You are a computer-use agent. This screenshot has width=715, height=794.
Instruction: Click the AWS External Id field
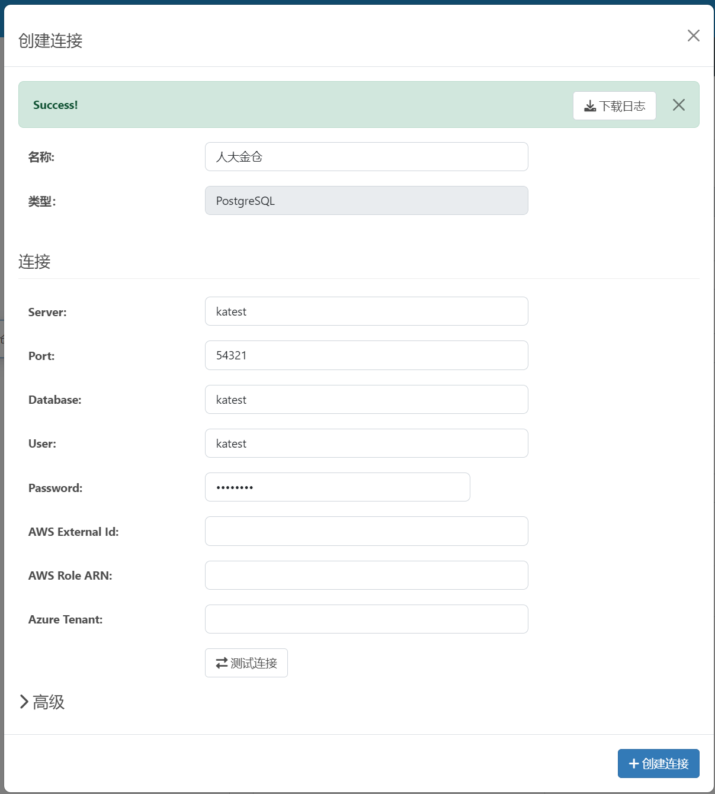[x=367, y=531]
